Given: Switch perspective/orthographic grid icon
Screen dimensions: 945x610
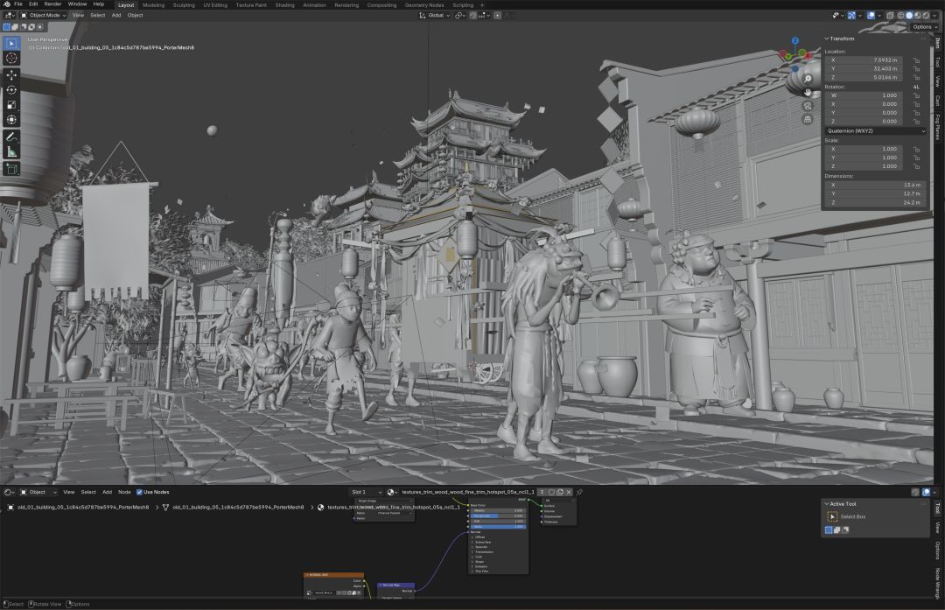Looking at the screenshot, I should 808,119.
